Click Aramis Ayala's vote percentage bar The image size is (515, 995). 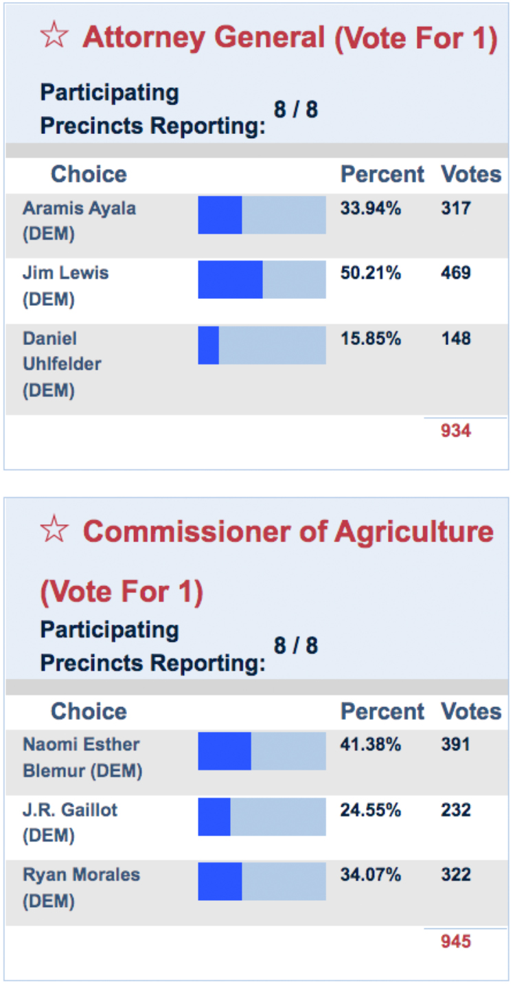pyautogui.click(x=262, y=215)
